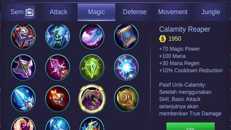
Task: Pick the green emerald crystal item
Action: point(92,68)
